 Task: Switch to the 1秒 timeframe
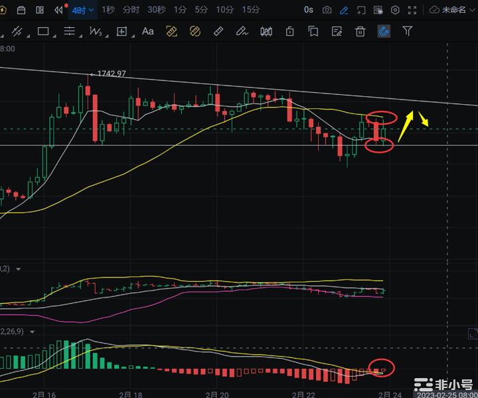tap(108, 10)
